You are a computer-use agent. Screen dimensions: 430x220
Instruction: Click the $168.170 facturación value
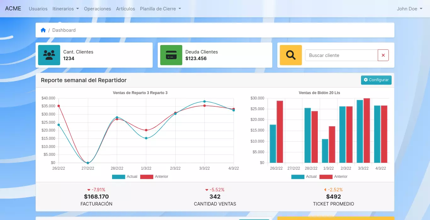click(x=96, y=197)
